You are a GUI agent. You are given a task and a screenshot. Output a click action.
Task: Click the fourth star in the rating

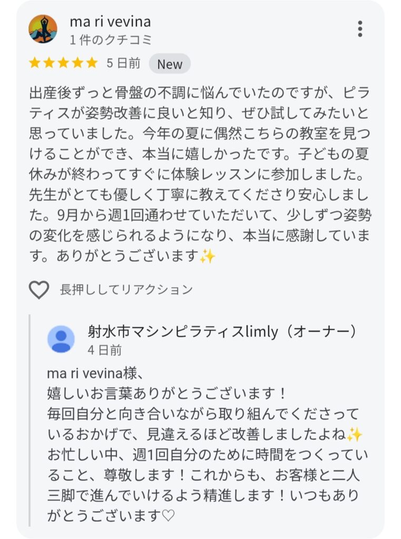(77, 63)
